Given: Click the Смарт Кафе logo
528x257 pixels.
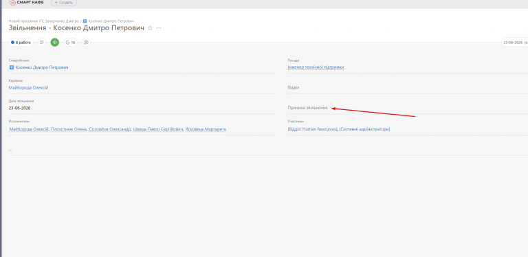Looking at the screenshot, I should (26, 2).
